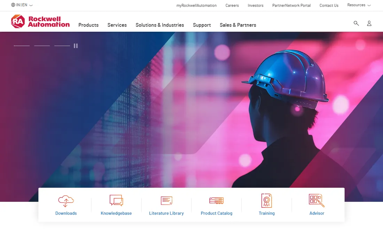Open the Investors link
The image size is (383, 240).
(256, 5)
